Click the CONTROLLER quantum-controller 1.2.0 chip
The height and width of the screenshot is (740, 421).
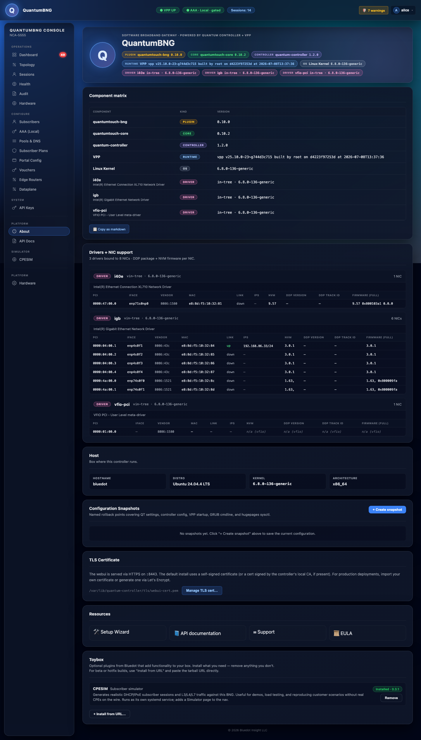tap(287, 55)
